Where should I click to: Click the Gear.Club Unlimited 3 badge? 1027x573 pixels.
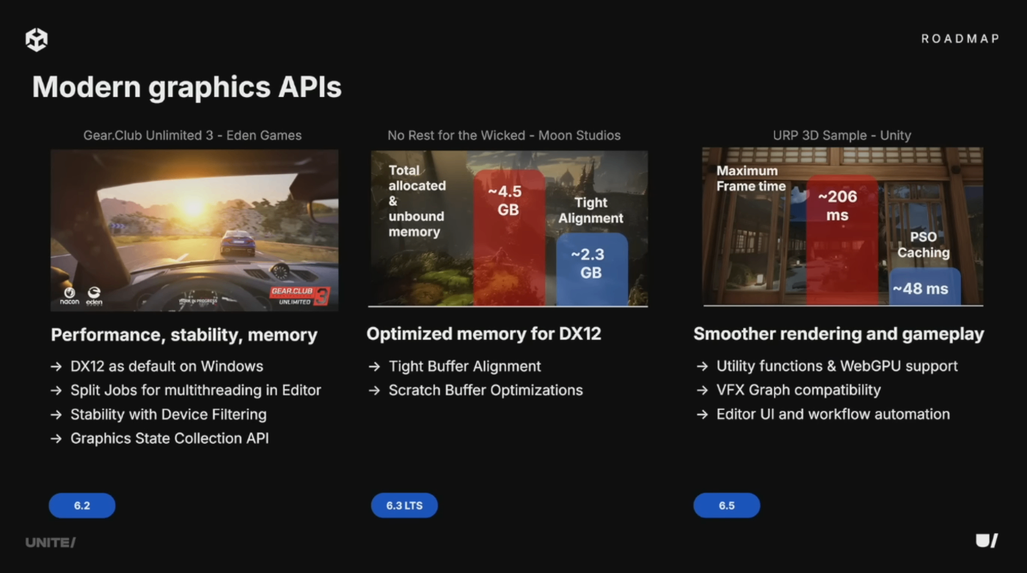[299, 296]
